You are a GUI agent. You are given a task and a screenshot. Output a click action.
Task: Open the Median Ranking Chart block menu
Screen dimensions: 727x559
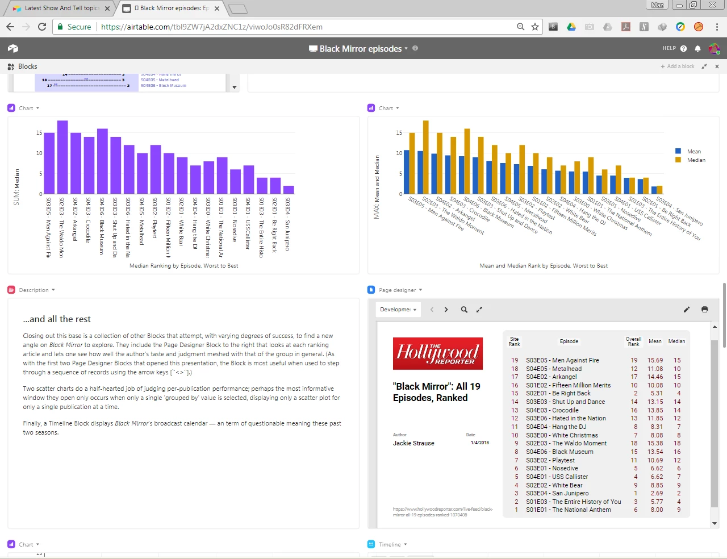coord(37,108)
